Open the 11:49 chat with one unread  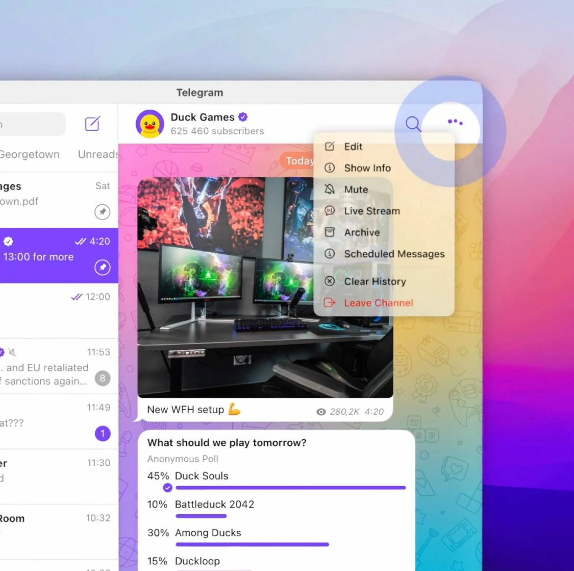tap(59, 421)
